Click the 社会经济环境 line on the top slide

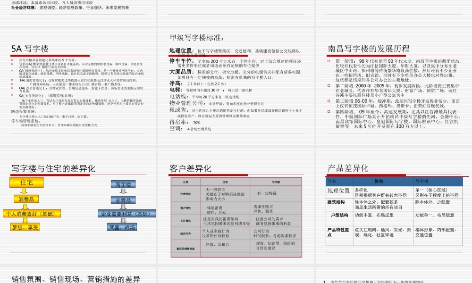(x=70, y=8)
